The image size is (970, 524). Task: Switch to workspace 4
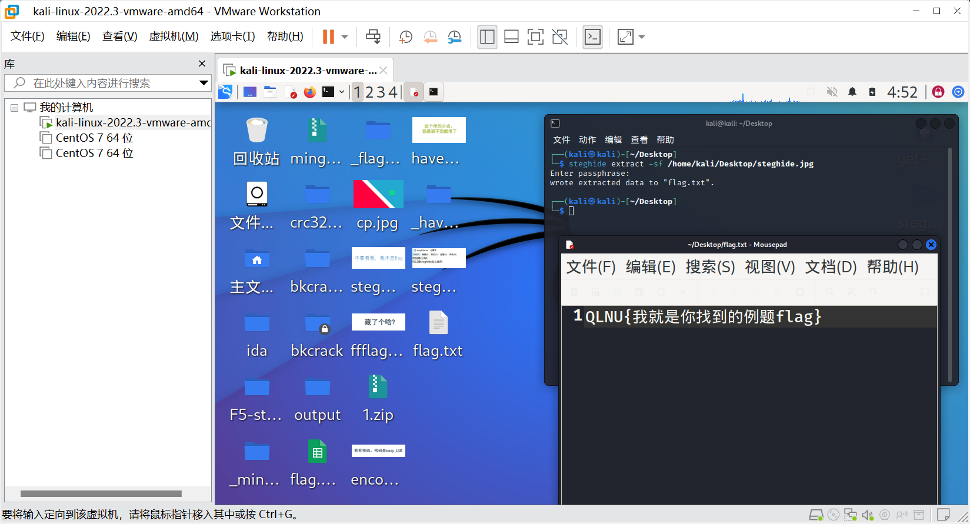[x=392, y=92]
